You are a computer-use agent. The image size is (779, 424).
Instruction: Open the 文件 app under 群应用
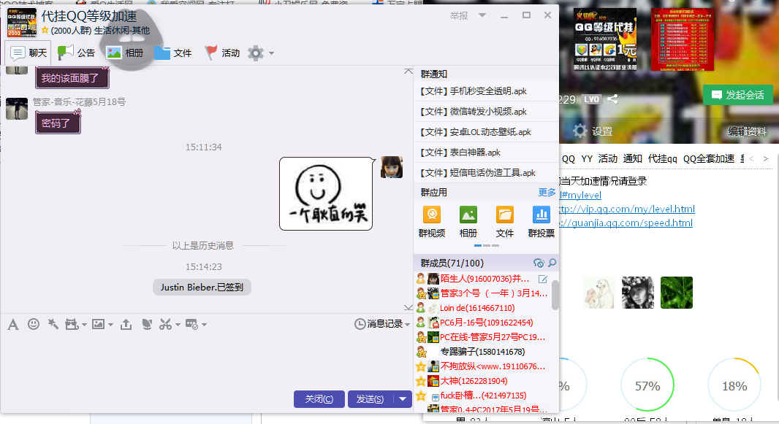(x=505, y=222)
